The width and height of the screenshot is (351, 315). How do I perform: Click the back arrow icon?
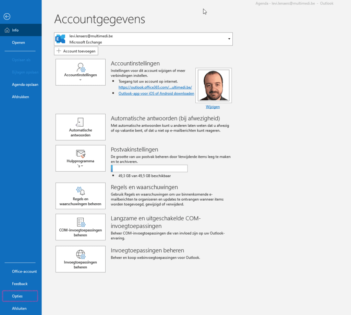(x=7, y=16)
